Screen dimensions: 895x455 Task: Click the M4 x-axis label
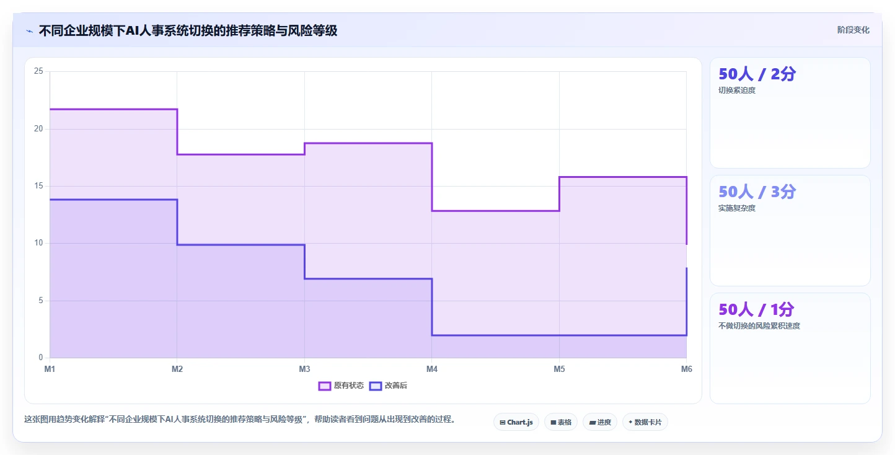[432, 369]
